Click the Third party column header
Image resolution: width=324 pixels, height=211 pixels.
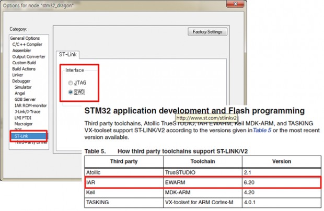coord(124,161)
